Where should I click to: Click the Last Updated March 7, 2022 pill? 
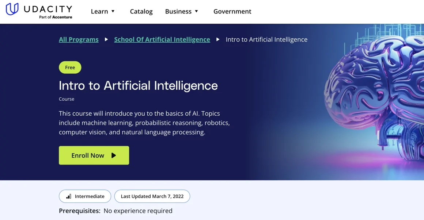point(152,196)
